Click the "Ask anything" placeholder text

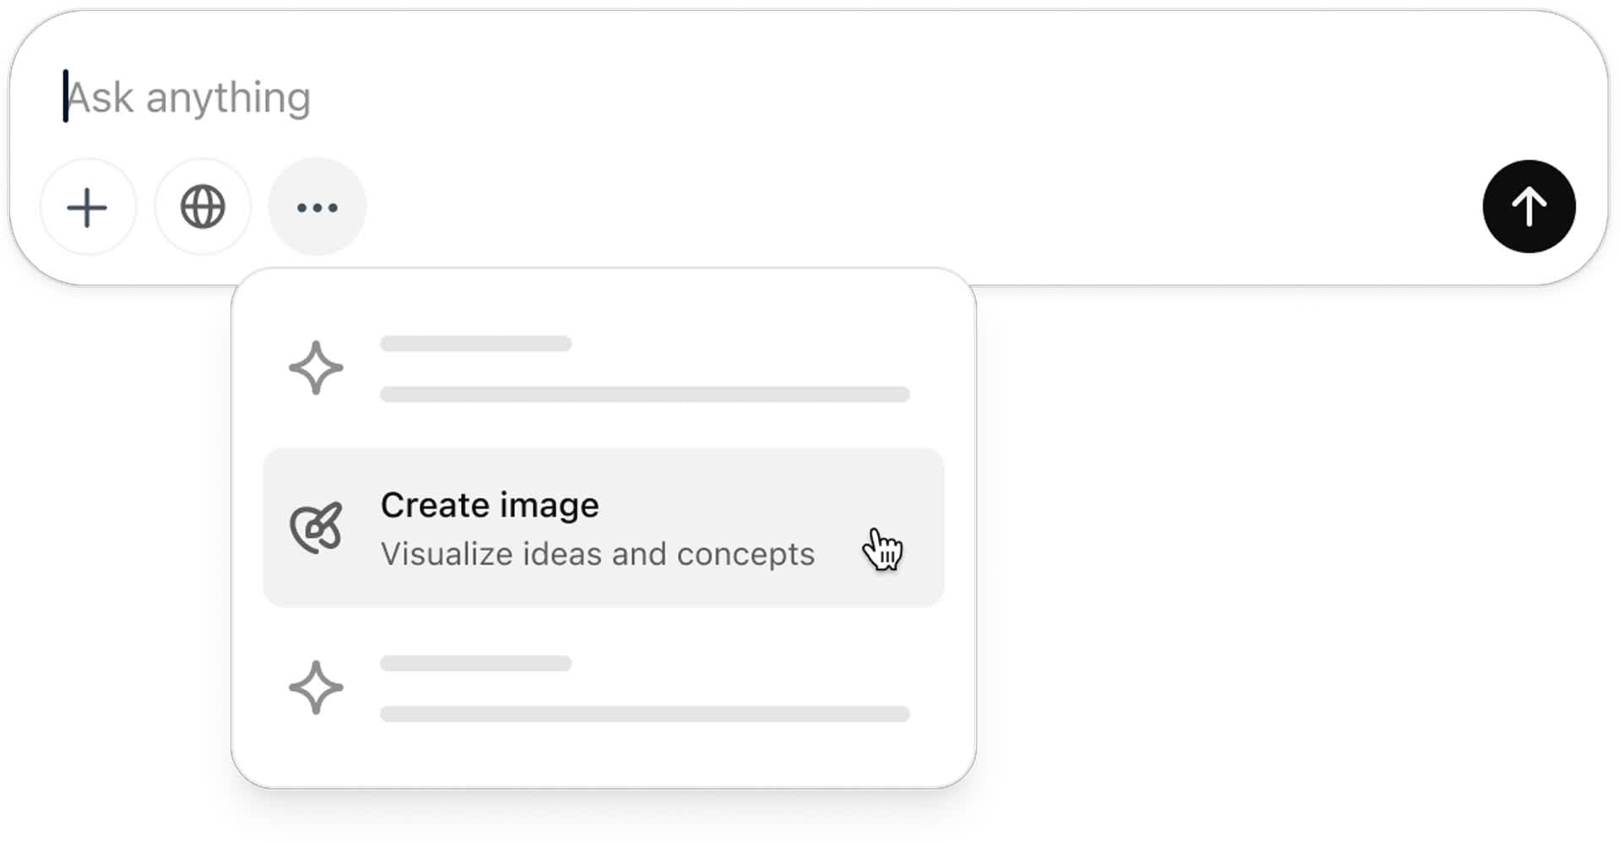pyautogui.click(x=189, y=99)
